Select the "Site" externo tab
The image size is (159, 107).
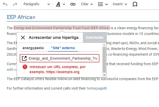(x=63, y=48)
